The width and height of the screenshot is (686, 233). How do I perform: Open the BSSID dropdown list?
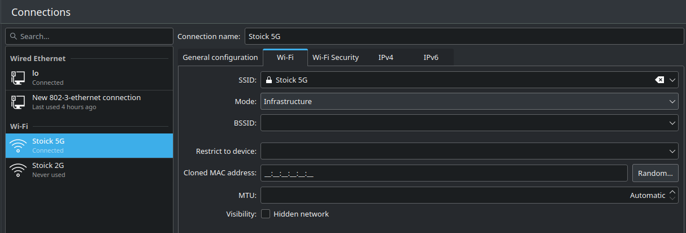[672, 123]
